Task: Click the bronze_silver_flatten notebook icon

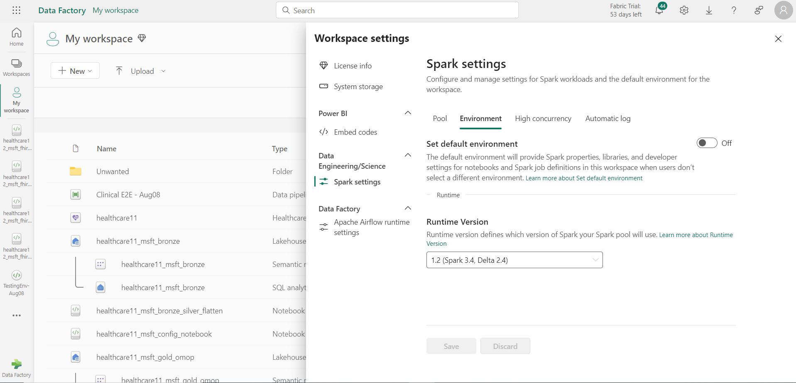Action: [75, 310]
